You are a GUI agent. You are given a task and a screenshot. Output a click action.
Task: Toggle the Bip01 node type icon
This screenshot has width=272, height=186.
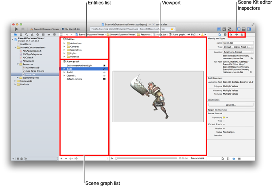point(104,69)
